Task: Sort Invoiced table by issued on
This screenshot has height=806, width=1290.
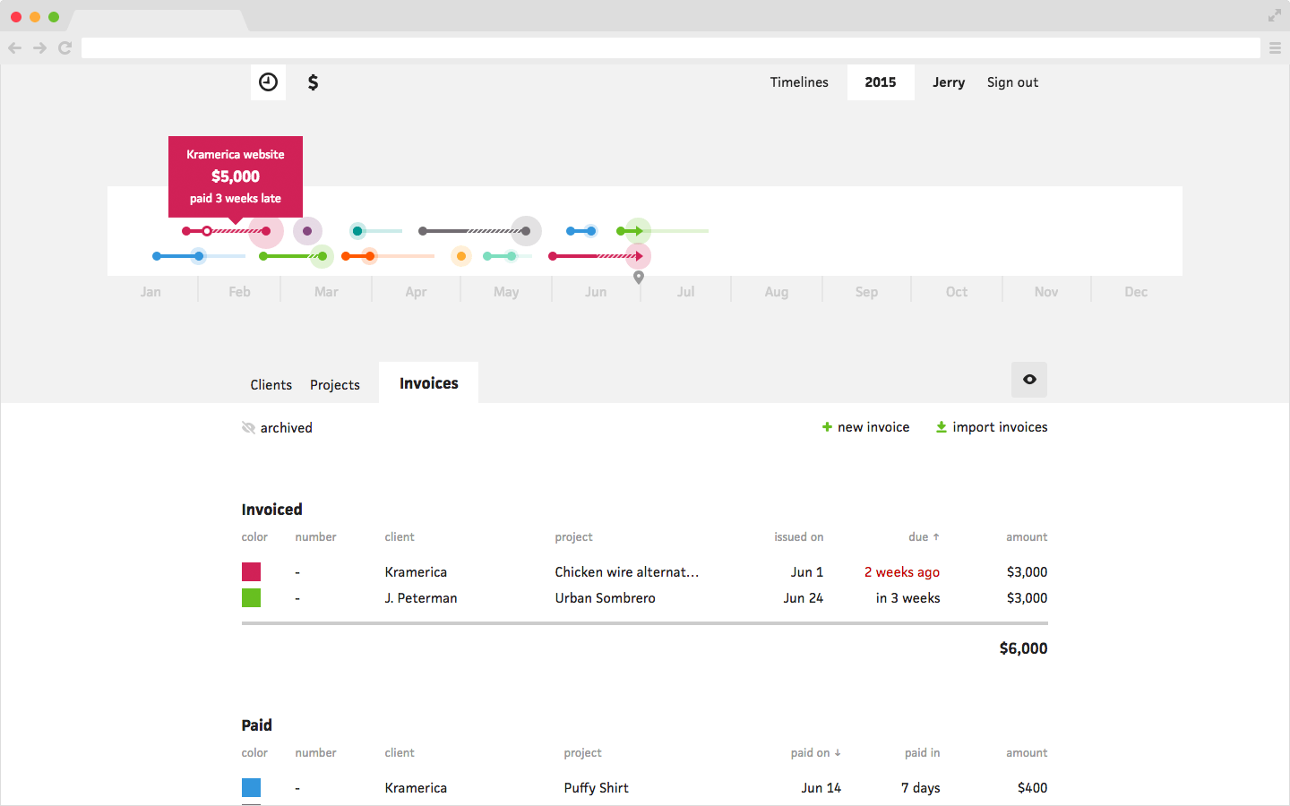Action: click(798, 537)
